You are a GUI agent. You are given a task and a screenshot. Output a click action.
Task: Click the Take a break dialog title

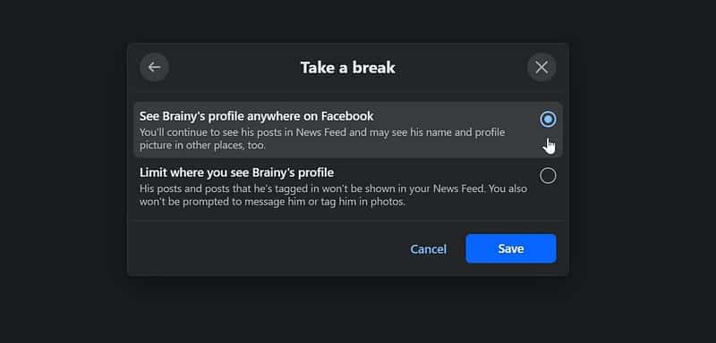click(x=348, y=68)
